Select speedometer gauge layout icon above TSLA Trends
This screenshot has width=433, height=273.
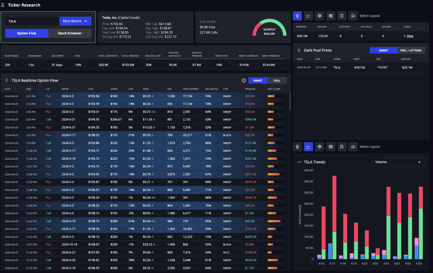353,147
